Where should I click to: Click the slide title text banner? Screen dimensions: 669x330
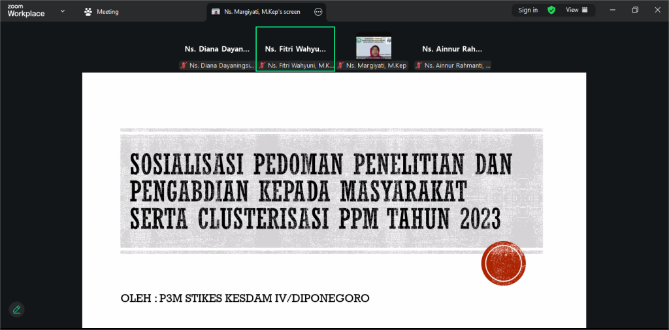(x=320, y=191)
